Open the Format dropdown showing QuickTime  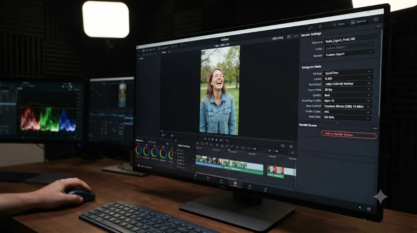click(347, 73)
